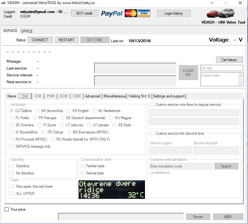The image size is (248, 224).
Task: Open the ICM tab
Action: point(38,96)
